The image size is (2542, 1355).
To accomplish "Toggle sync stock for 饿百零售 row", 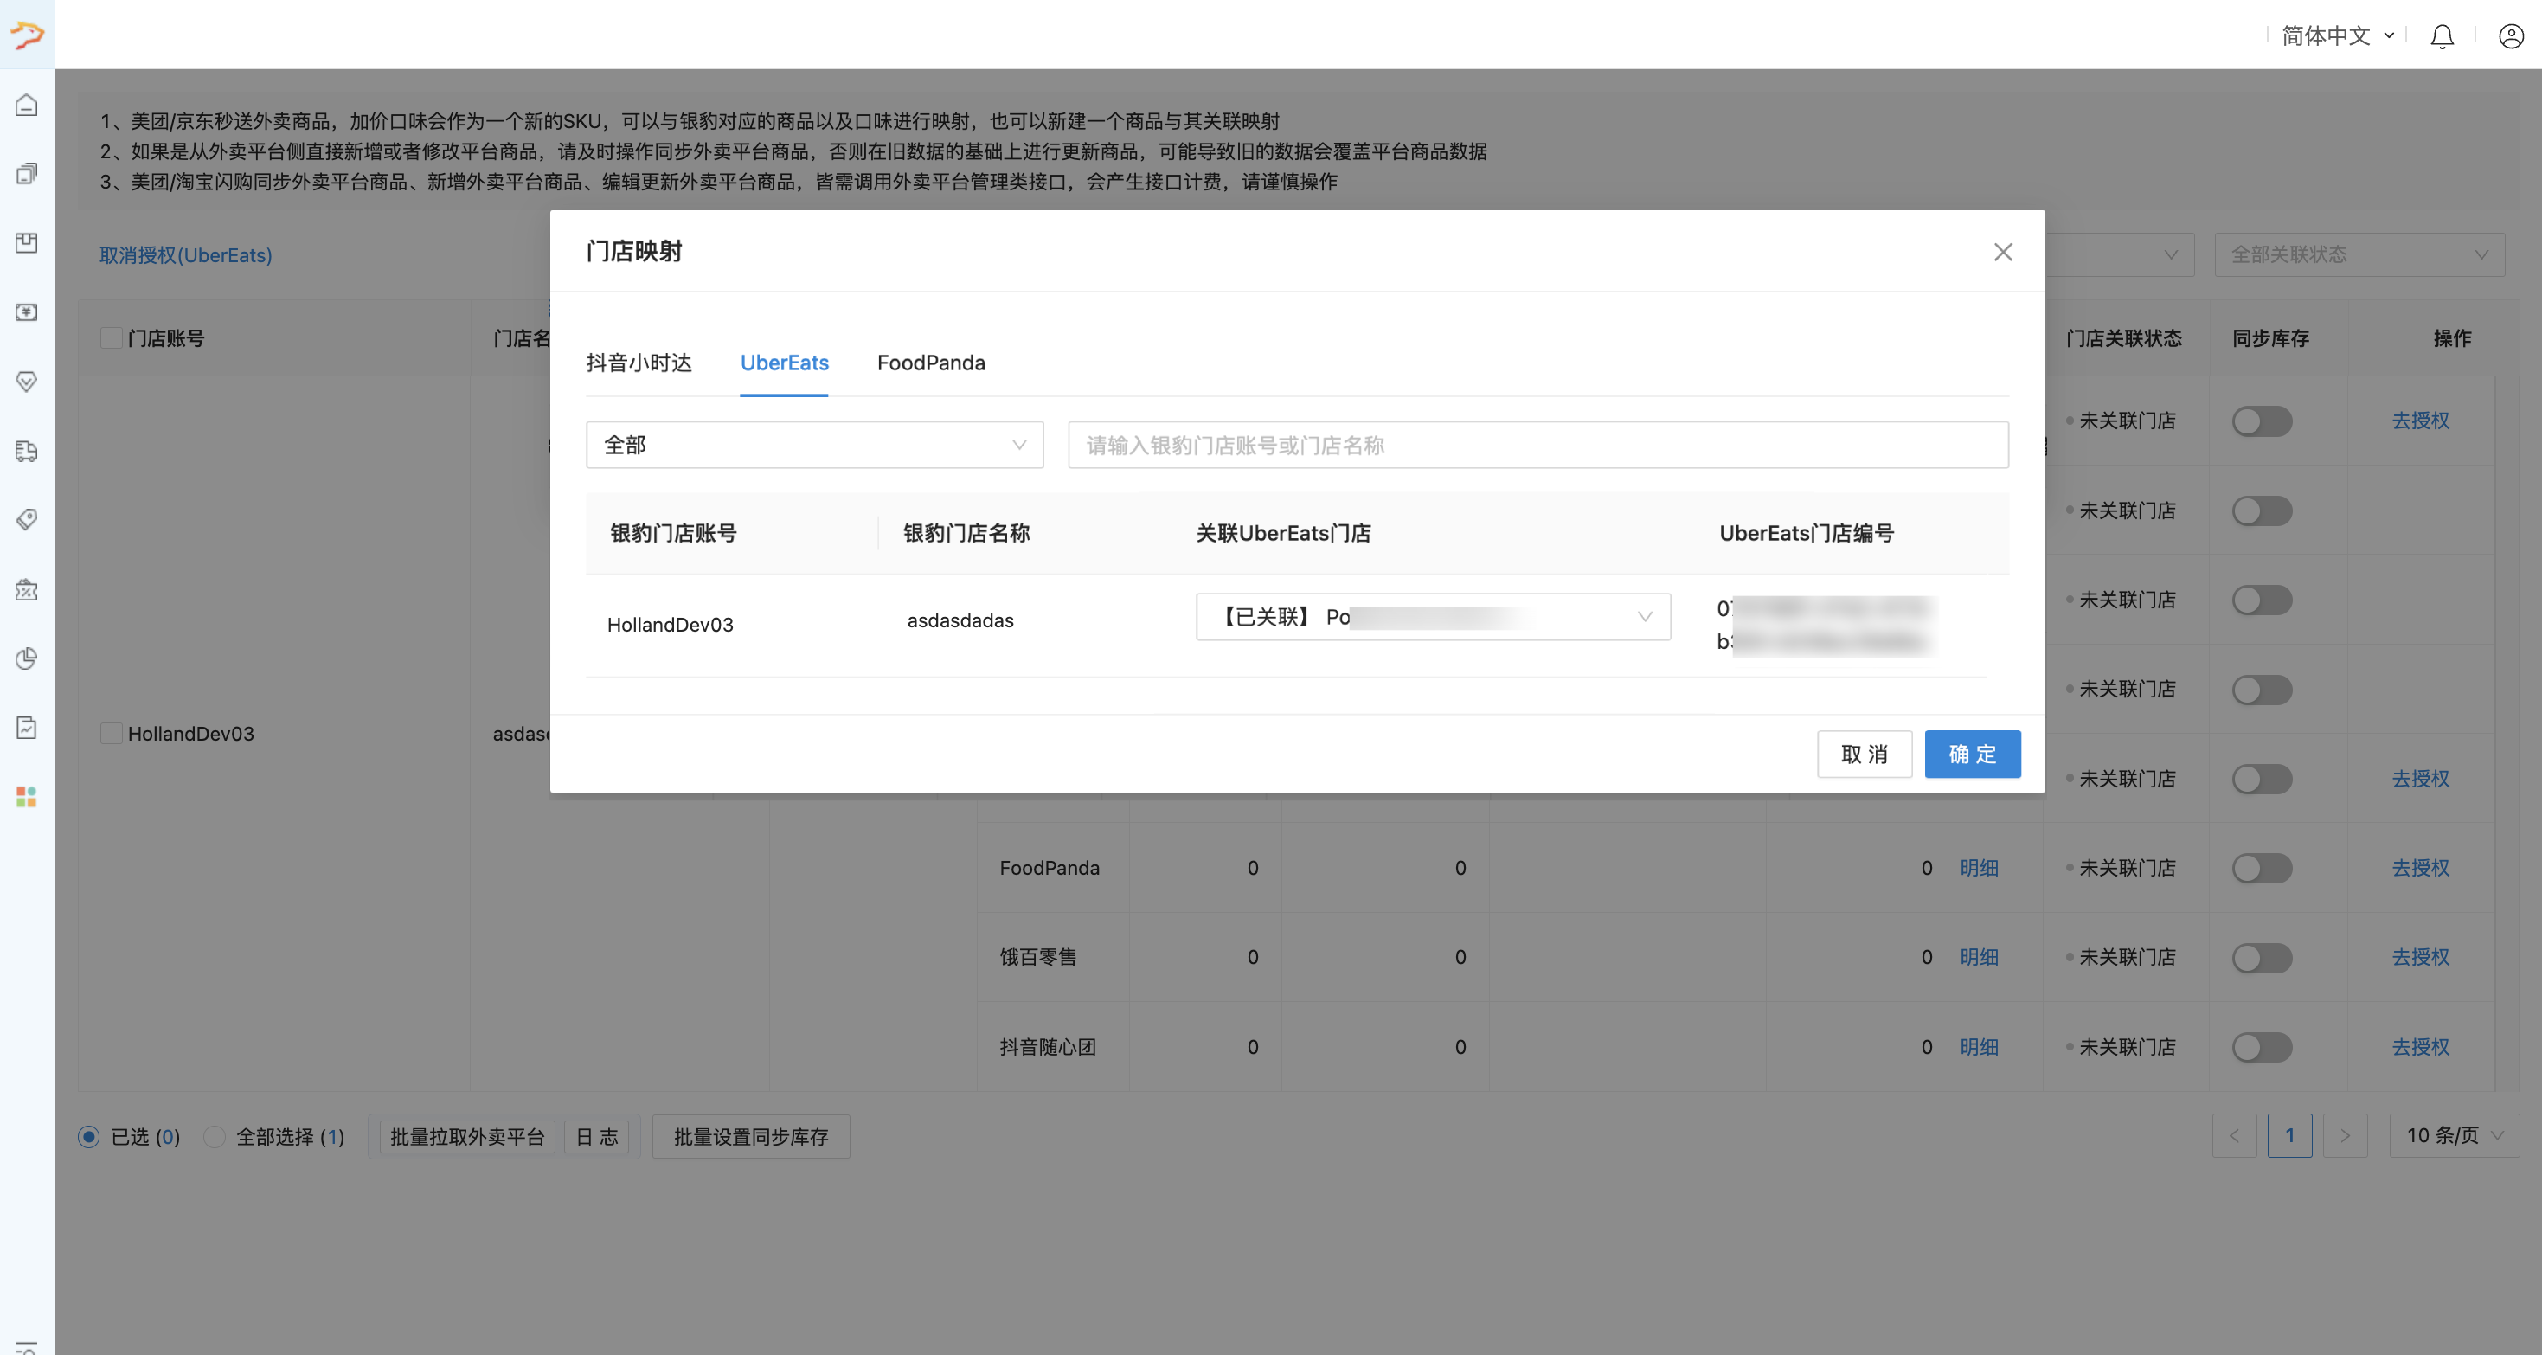I will coord(2262,957).
